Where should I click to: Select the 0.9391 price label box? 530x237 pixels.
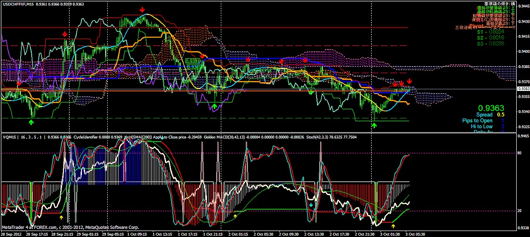193,61
